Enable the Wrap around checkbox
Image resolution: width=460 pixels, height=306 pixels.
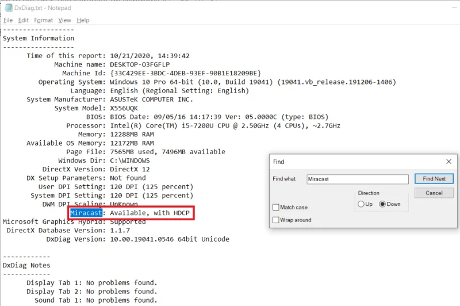coord(276,220)
